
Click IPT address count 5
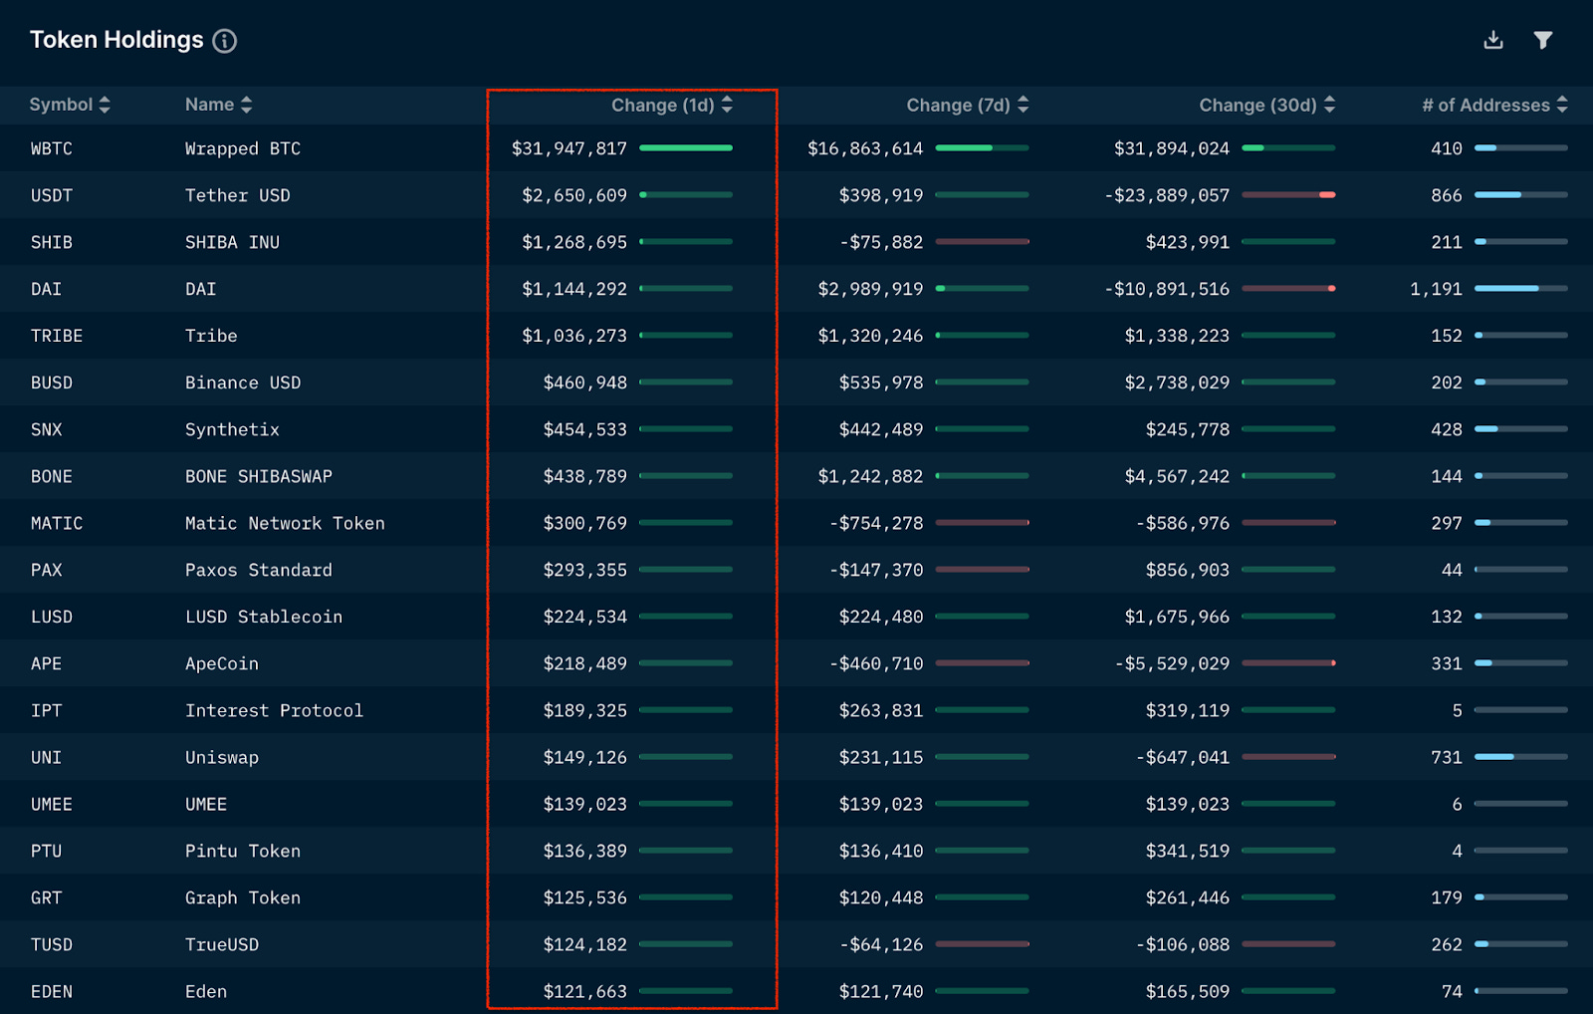(x=1458, y=710)
